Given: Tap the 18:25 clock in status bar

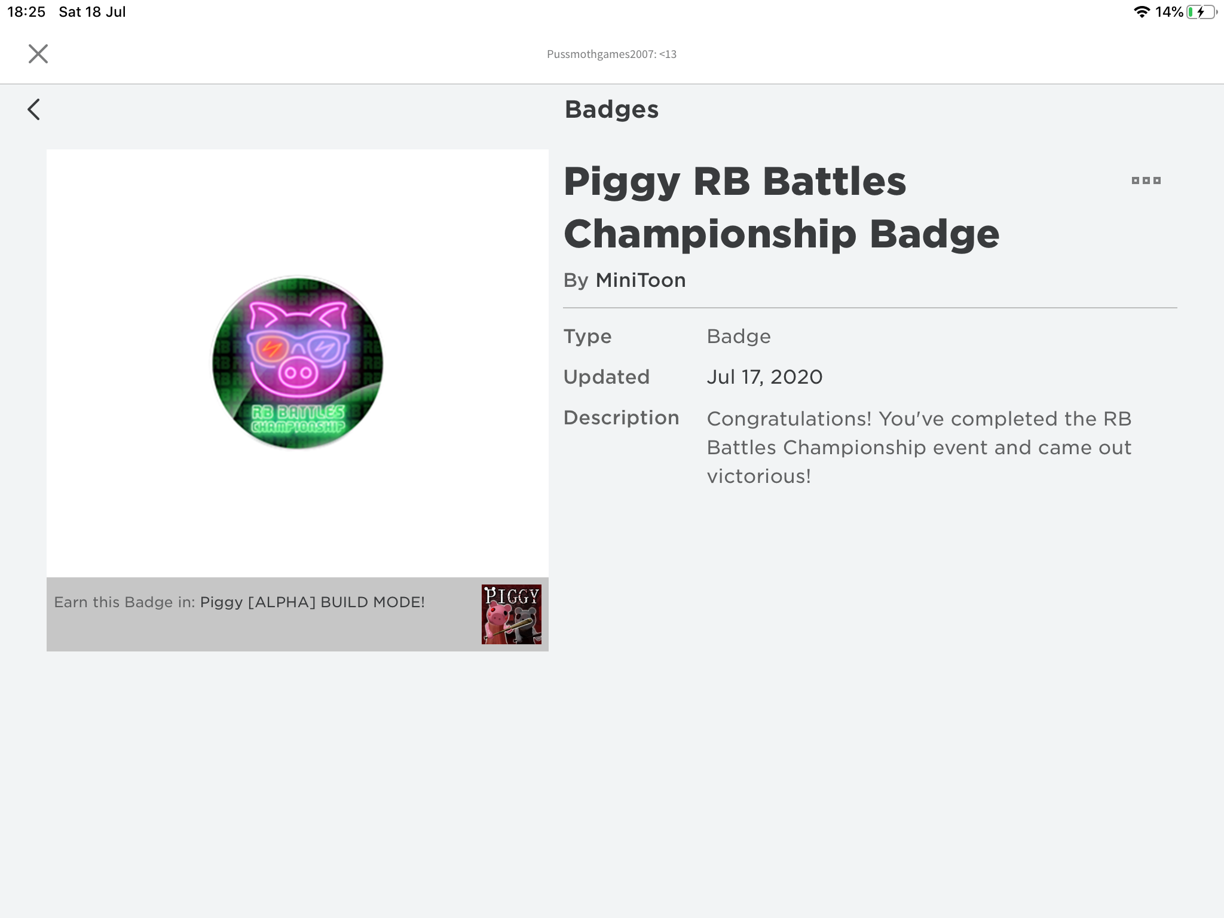Looking at the screenshot, I should 26,12.
